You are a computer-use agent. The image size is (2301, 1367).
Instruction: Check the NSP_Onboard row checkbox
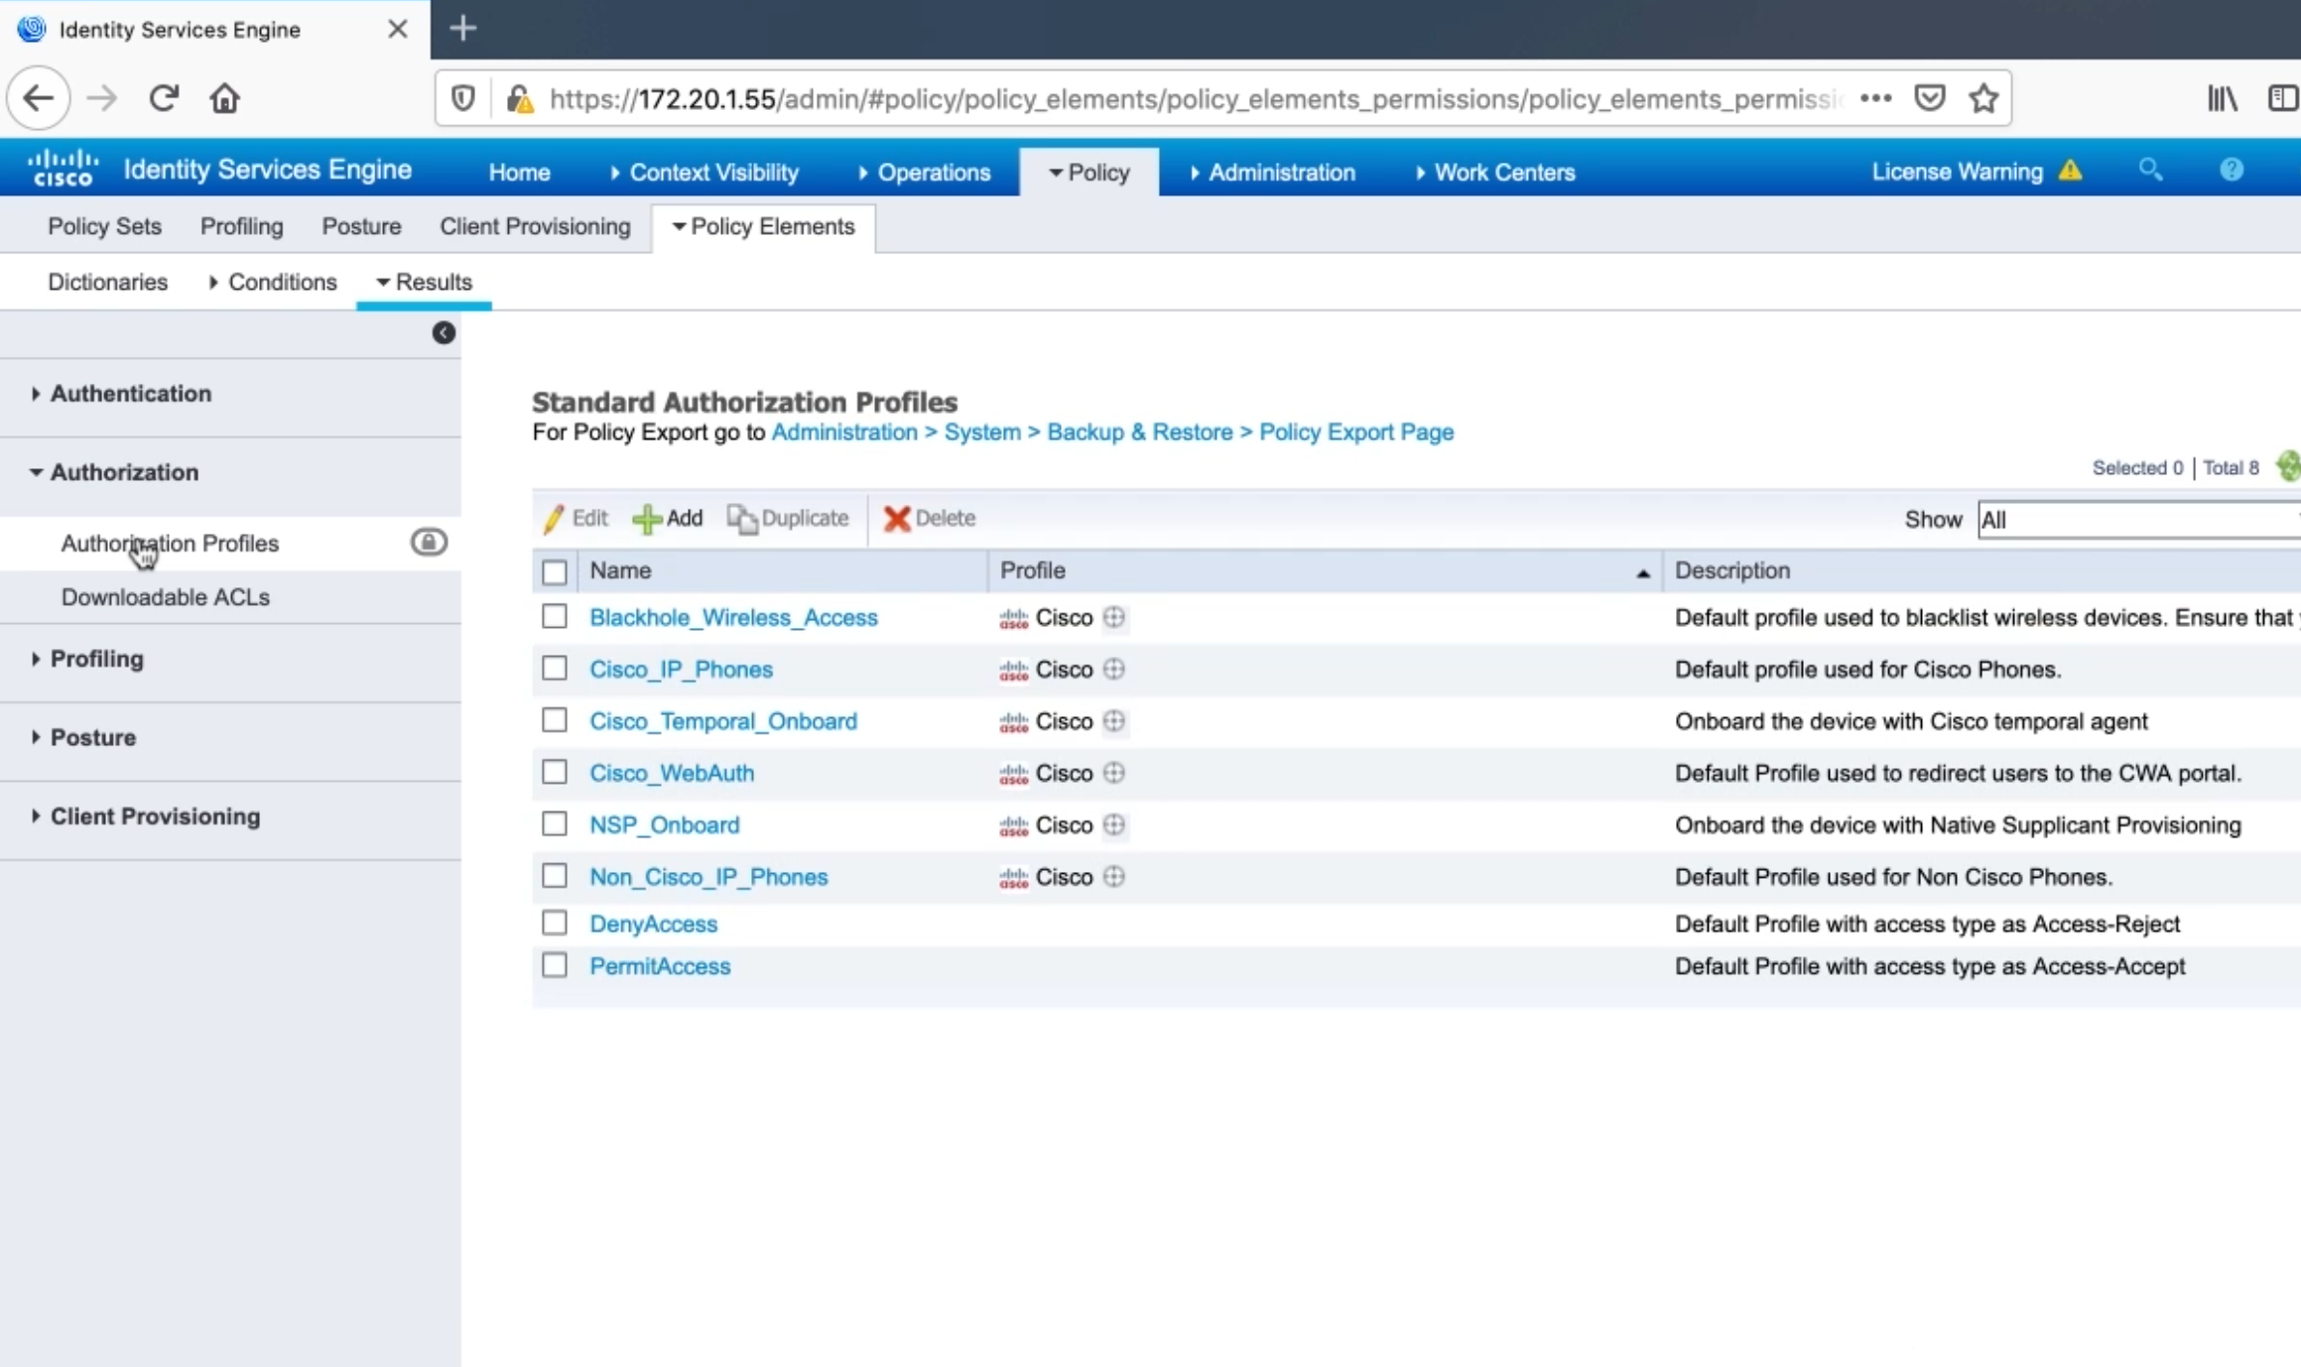pyautogui.click(x=555, y=823)
